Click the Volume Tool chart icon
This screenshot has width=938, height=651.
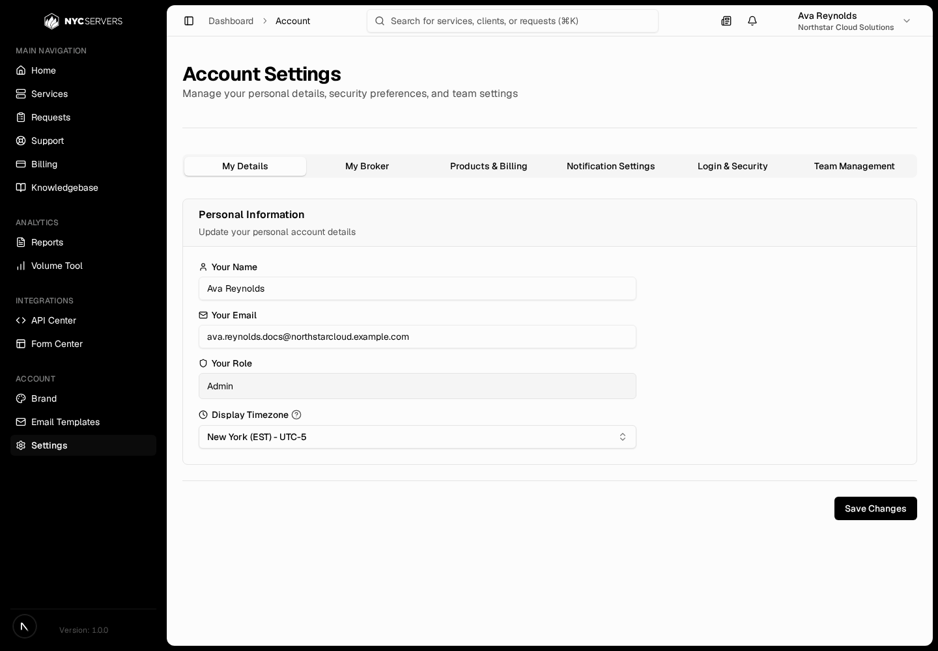[21, 266]
